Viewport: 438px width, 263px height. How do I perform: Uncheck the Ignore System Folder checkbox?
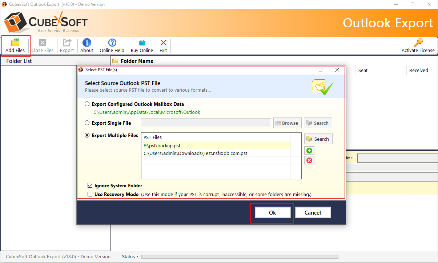point(90,186)
